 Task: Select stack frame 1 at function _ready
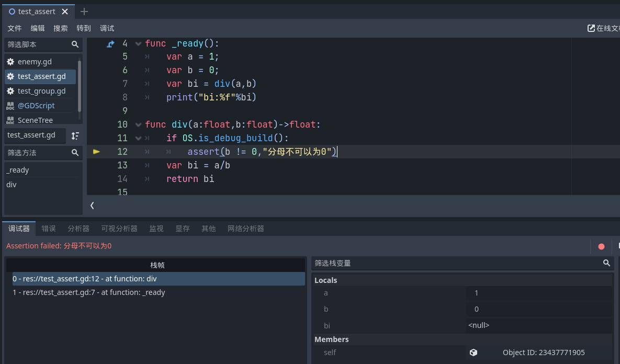(159, 292)
